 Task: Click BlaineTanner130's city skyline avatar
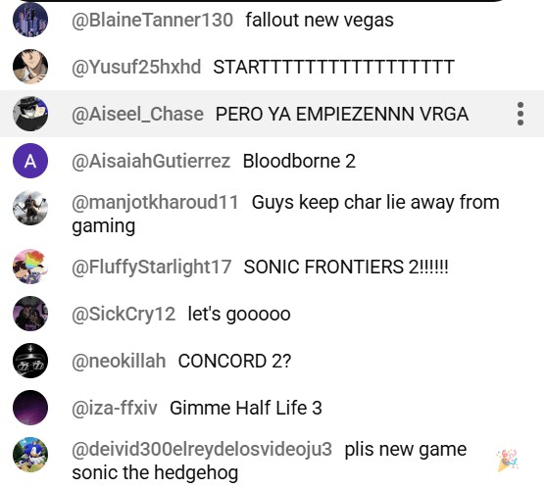point(30,20)
